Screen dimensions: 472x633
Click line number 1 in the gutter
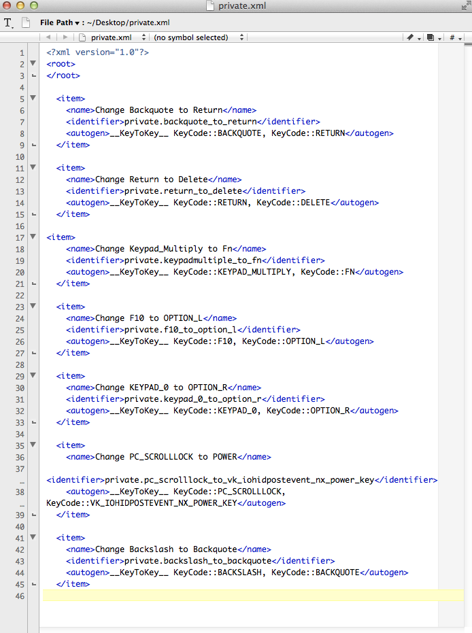pyautogui.click(x=22, y=53)
